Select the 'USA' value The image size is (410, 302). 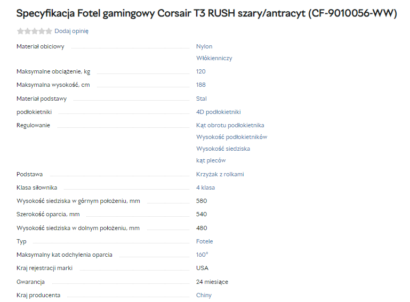click(202, 268)
